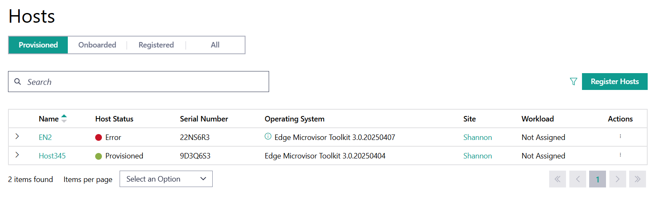
Task: Open Shannon site link for Host345
Action: [478, 156]
